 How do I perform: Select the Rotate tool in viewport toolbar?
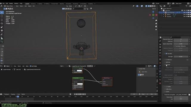click(2, 23)
